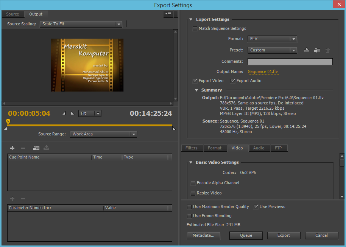The image size is (346, 247).
Task: Enable Match Sequence Settings checkbox
Action: [195, 29]
